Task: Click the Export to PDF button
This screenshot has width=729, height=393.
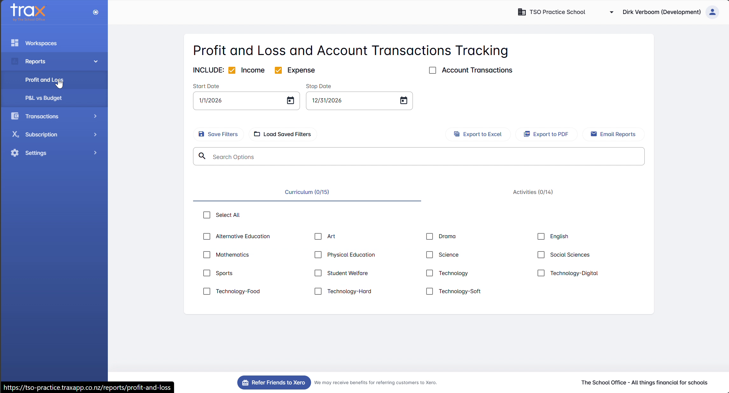Action: pyautogui.click(x=546, y=134)
